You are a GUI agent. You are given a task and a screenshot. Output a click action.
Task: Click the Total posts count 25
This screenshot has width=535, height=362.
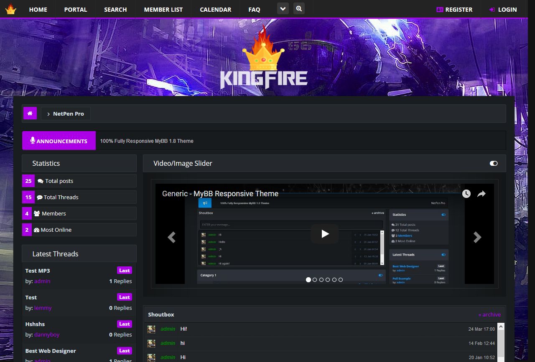click(28, 181)
